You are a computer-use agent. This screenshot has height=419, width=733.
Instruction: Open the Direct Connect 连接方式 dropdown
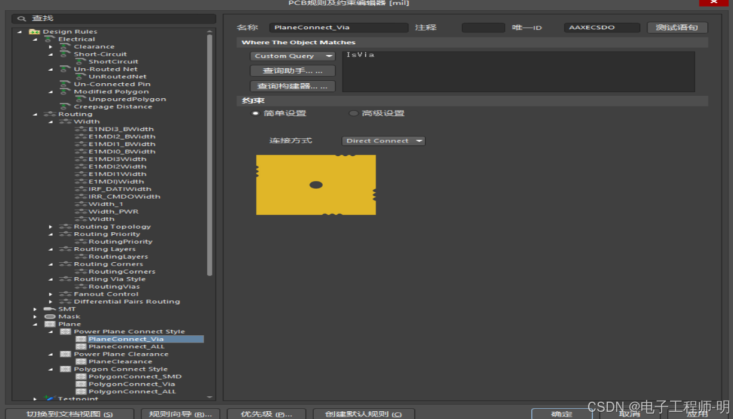[383, 141]
